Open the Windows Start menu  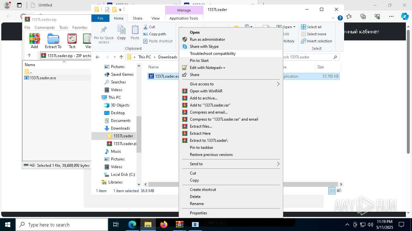8,225
